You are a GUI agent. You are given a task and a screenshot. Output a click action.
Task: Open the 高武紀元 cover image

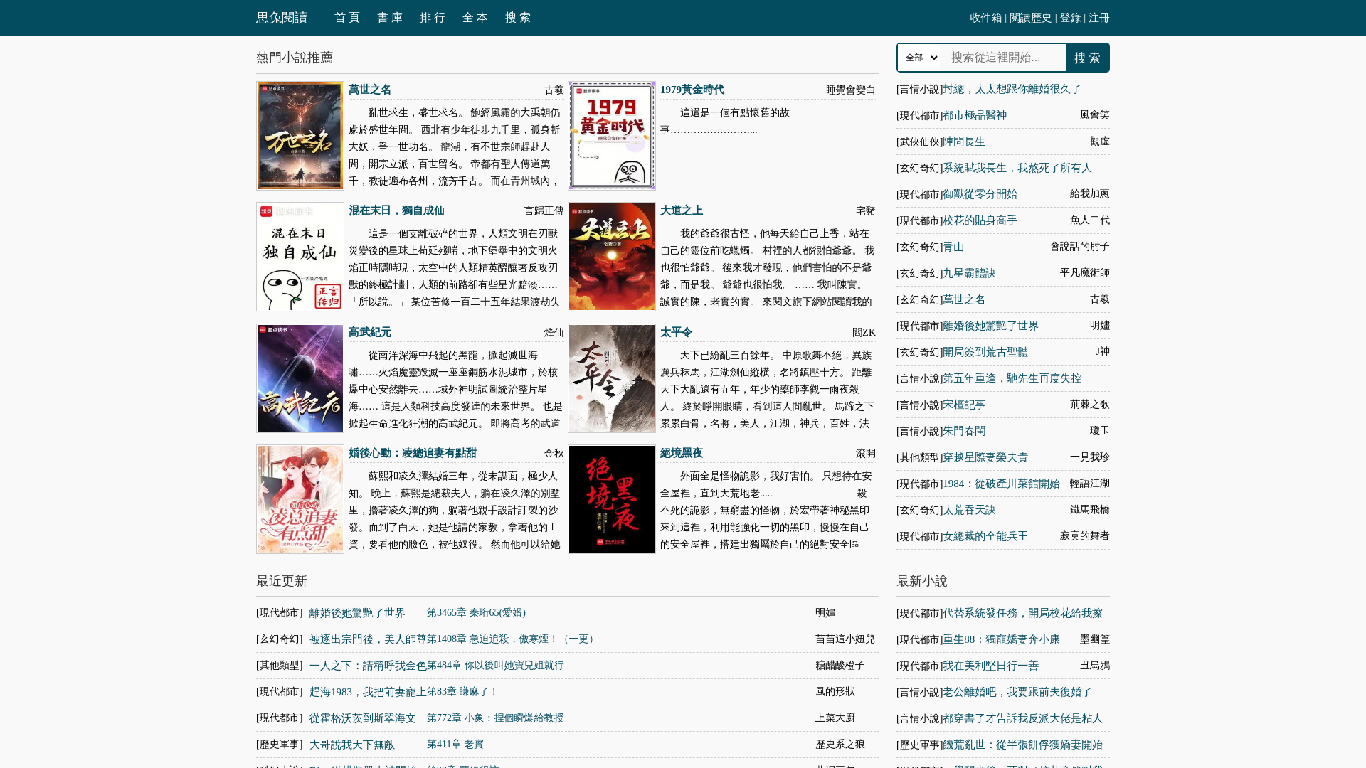tap(300, 378)
